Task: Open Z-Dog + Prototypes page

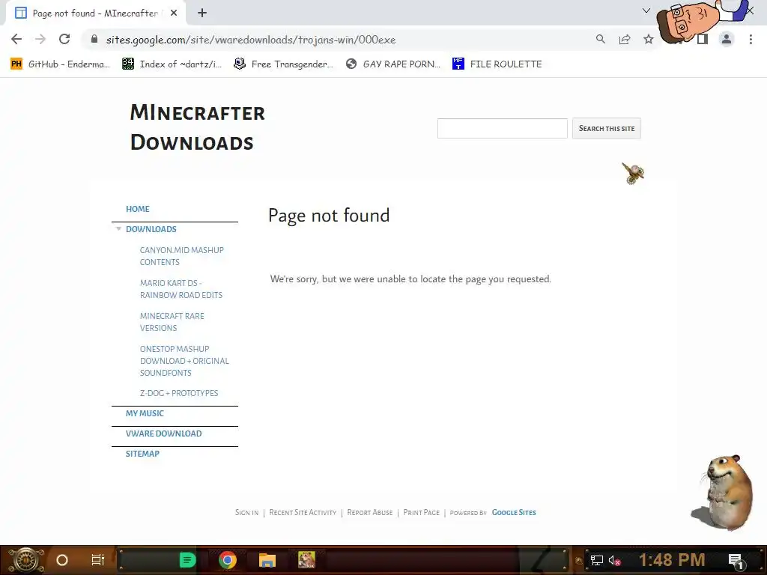Action: pyautogui.click(x=179, y=393)
